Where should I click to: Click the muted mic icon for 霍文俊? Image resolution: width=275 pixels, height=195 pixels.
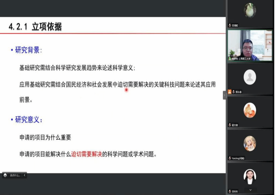[230, 125]
